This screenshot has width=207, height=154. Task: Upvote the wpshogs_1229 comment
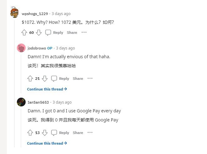tap(24, 33)
